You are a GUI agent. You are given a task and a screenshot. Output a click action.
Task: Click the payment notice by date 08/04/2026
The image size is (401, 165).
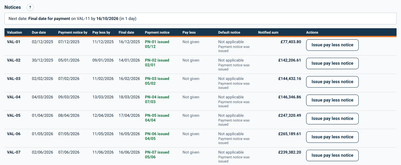[x=69, y=115]
